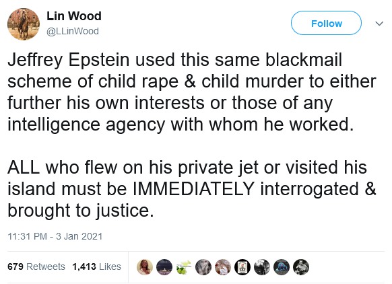Click the tweet paragraph about Jeffrey Epstein

tap(192, 92)
